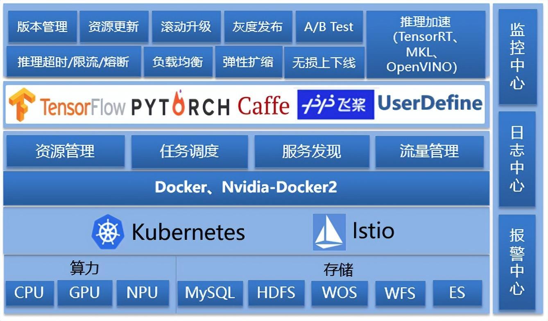Click the MySQL storage box
This screenshot has width=548, height=321.
point(210,293)
